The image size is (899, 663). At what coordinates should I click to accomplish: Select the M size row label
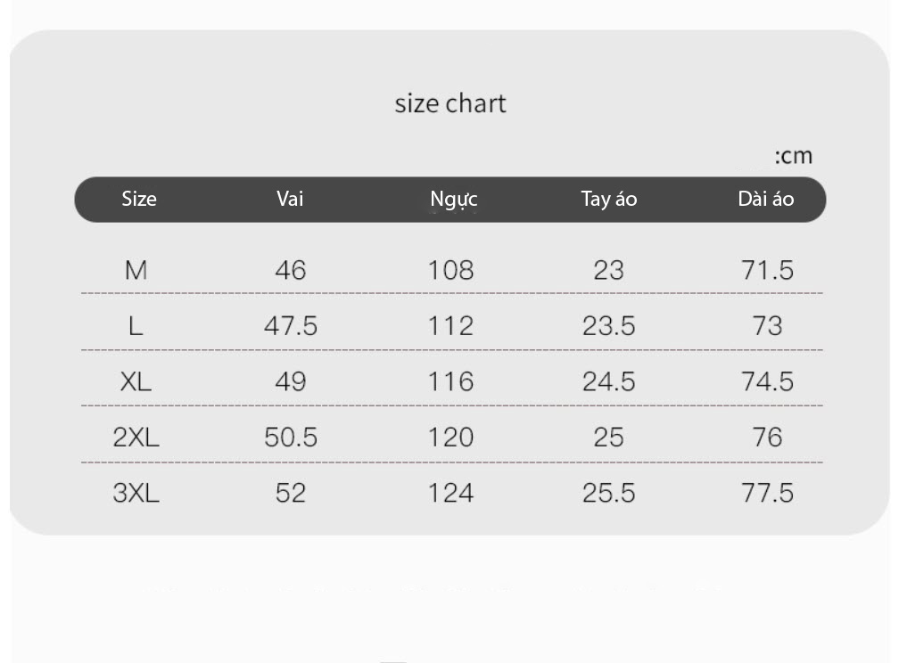coord(136,270)
